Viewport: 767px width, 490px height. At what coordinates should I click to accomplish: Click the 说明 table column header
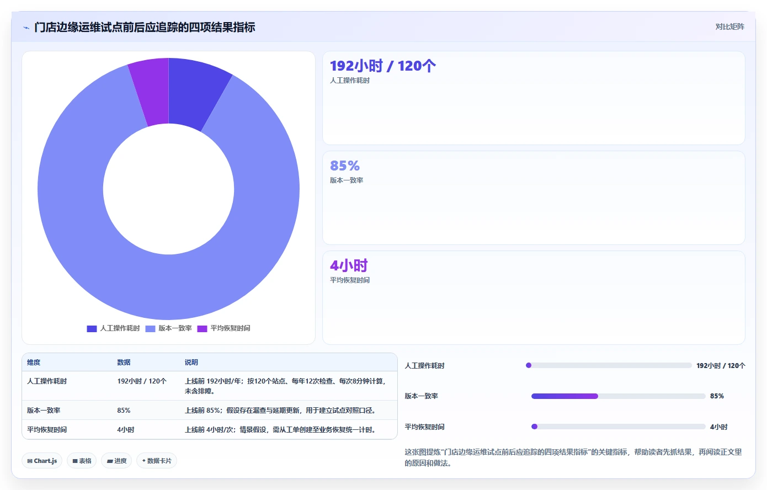pyautogui.click(x=191, y=363)
